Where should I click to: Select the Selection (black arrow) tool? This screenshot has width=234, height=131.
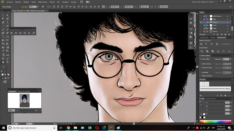pyautogui.click(x=3, y=15)
